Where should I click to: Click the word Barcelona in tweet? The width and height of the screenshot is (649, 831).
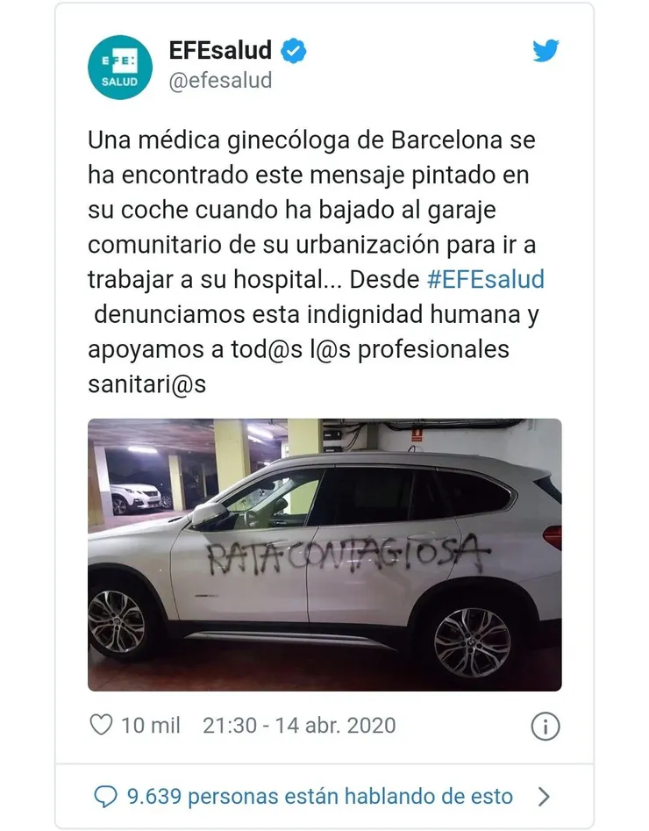click(446, 140)
